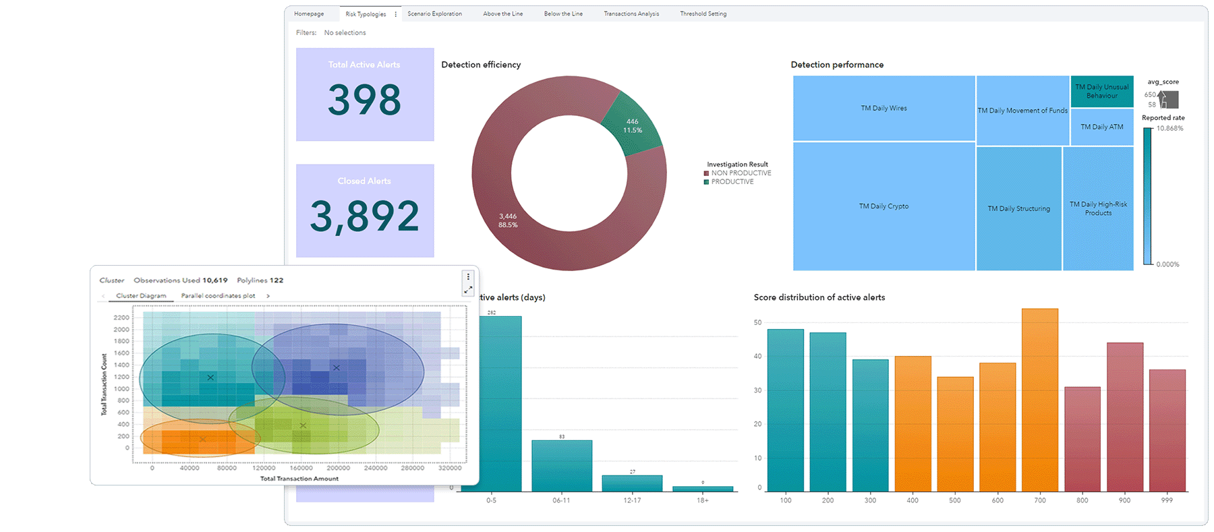Select the TM Daily Crypto treemap tile

pyautogui.click(x=884, y=206)
